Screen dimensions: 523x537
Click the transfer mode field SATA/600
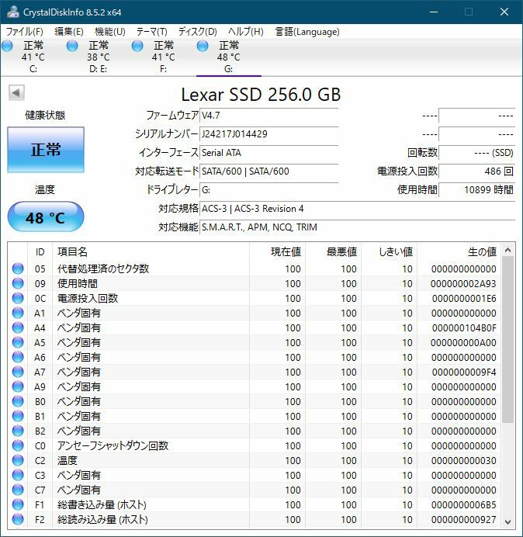tap(268, 171)
